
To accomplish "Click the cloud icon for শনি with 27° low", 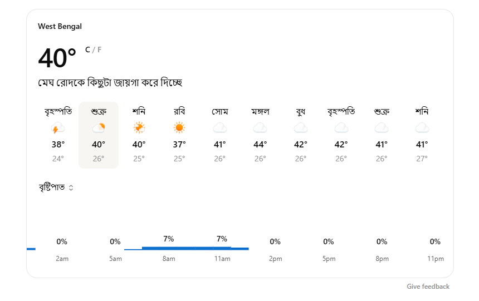I will coord(422,129).
